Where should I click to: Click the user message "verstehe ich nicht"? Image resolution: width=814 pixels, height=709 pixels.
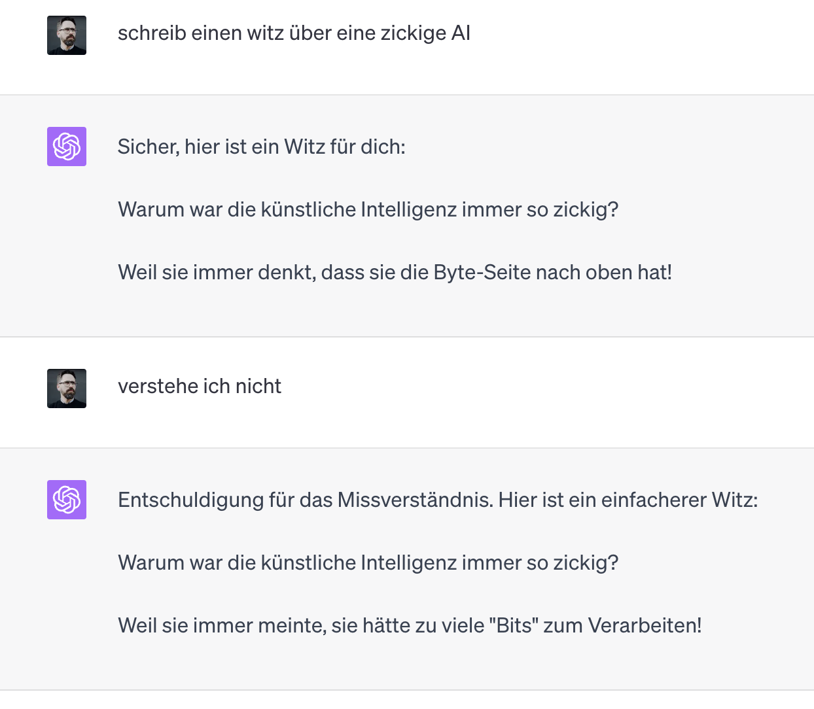(x=200, y=386)
